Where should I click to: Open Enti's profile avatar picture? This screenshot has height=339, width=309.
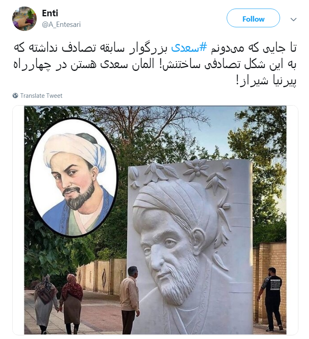pos(24,19)
